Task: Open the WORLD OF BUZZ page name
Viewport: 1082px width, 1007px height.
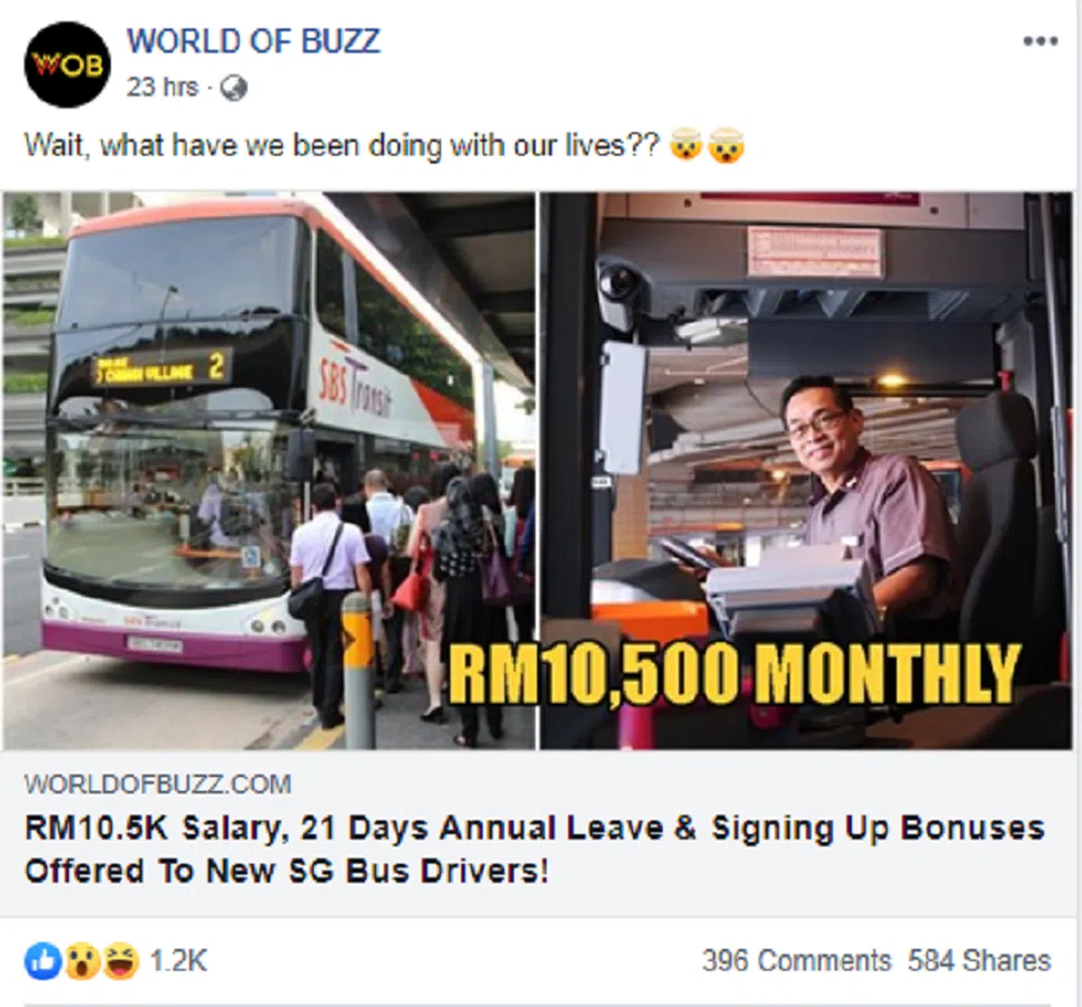Action: pyautogui.click(x=253, y=41)
